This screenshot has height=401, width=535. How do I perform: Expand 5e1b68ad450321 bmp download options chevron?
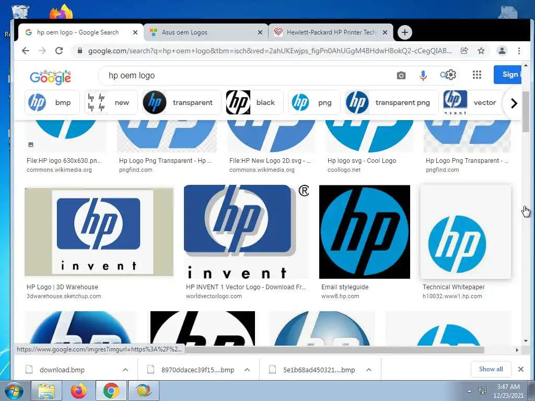368,370
